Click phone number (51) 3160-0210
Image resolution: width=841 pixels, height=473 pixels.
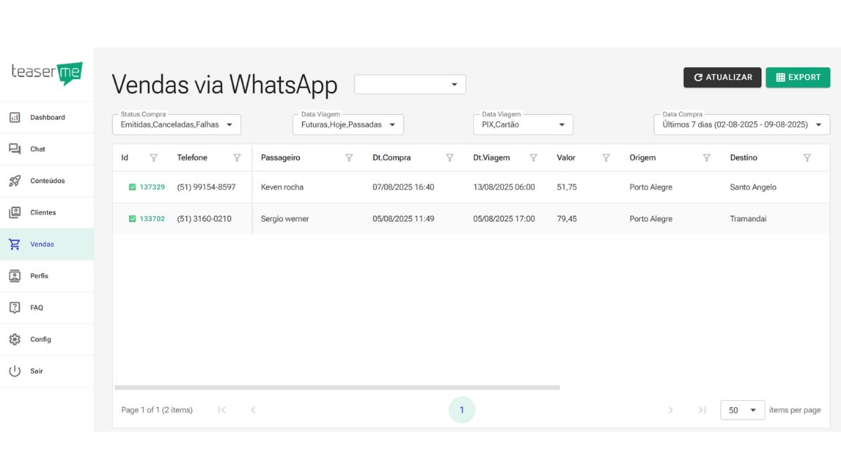click(x=204, y=219)
